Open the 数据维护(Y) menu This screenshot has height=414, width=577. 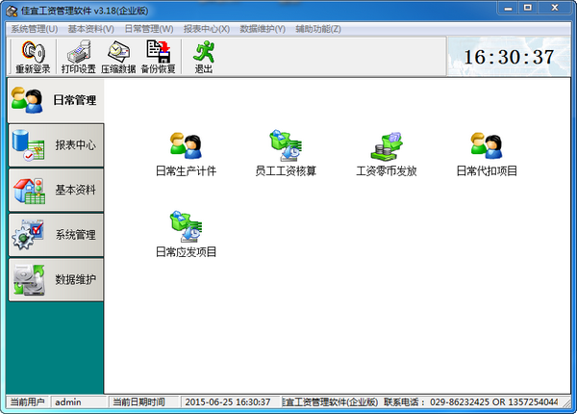pos(263,29)
